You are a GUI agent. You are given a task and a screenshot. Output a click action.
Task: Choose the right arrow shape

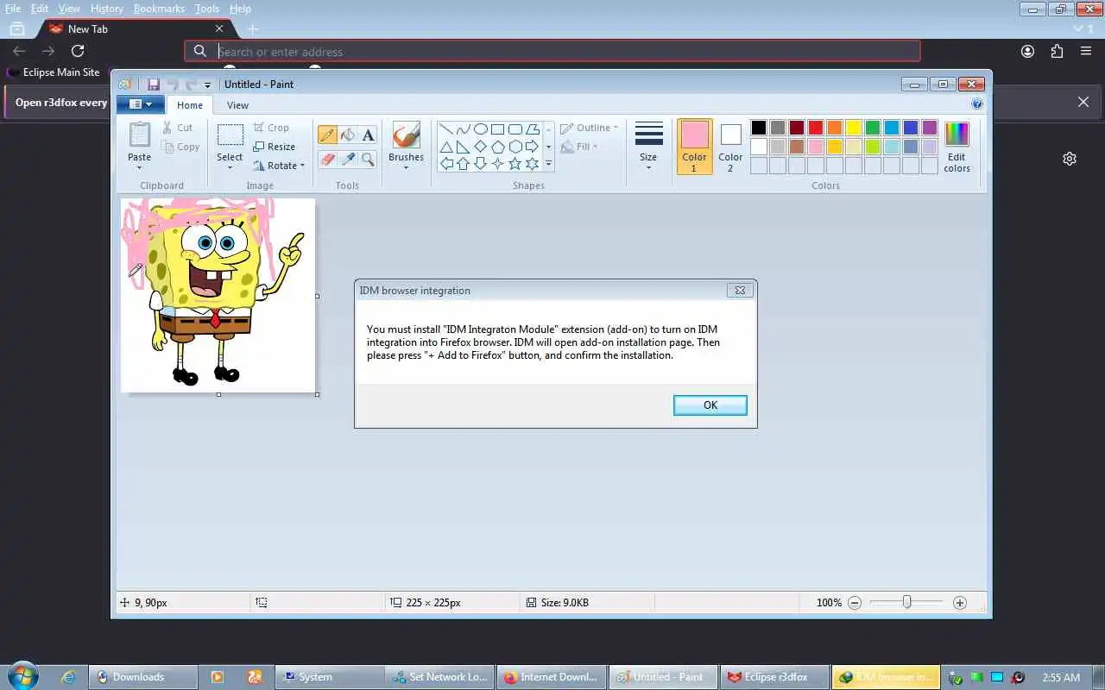tap(533, 147)
